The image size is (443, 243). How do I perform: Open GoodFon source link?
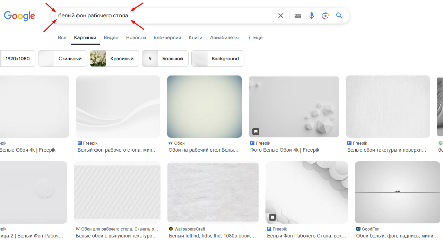point(370,229)
